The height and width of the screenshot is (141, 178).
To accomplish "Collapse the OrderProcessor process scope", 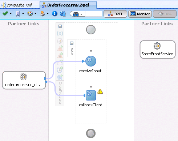I will point(60,26).
